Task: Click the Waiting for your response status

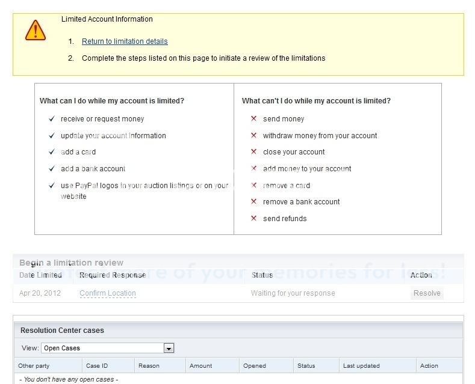Action: pyautogui.click(x=293, y=293)
